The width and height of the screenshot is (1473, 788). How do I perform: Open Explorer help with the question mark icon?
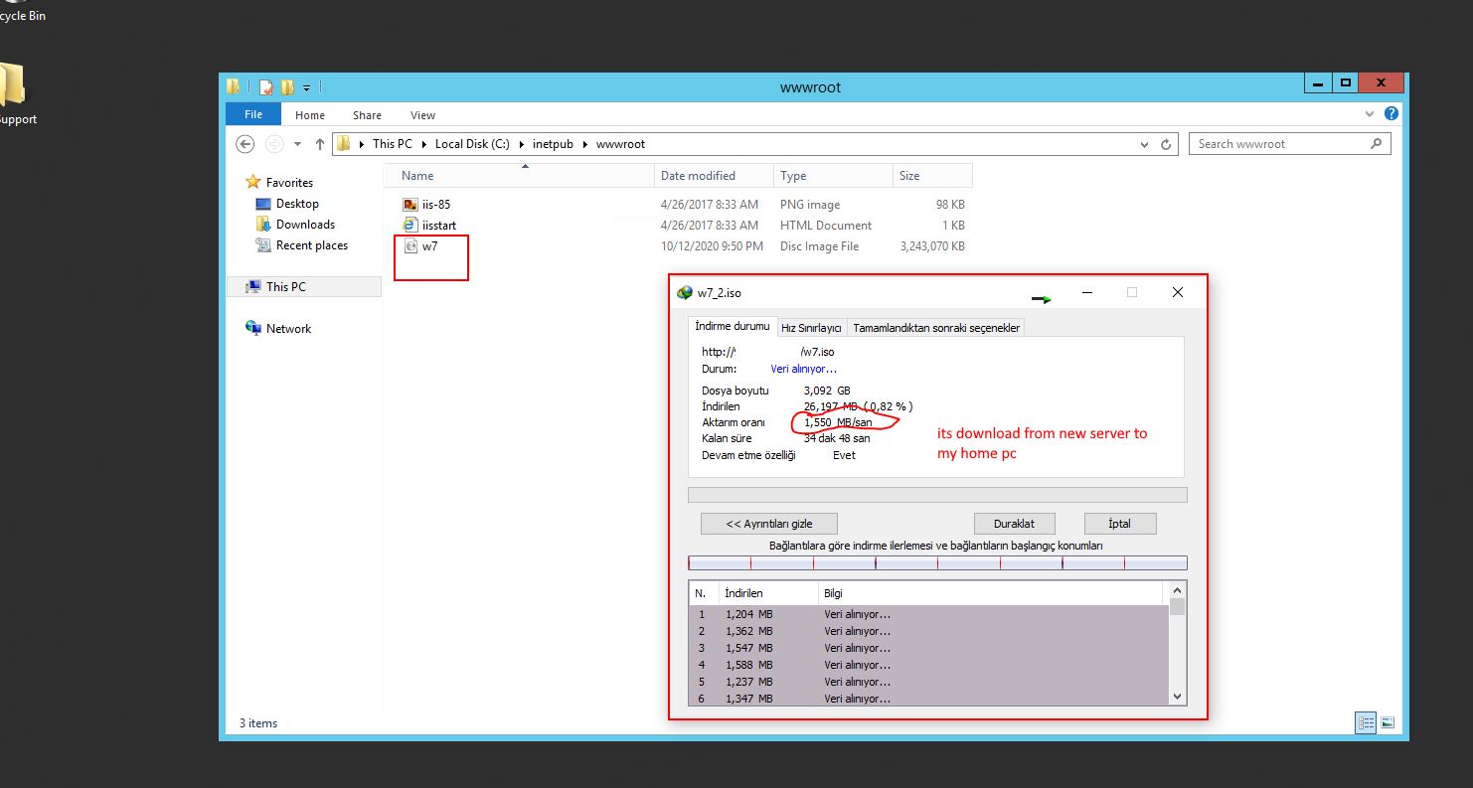click(x=1391, y=114)
